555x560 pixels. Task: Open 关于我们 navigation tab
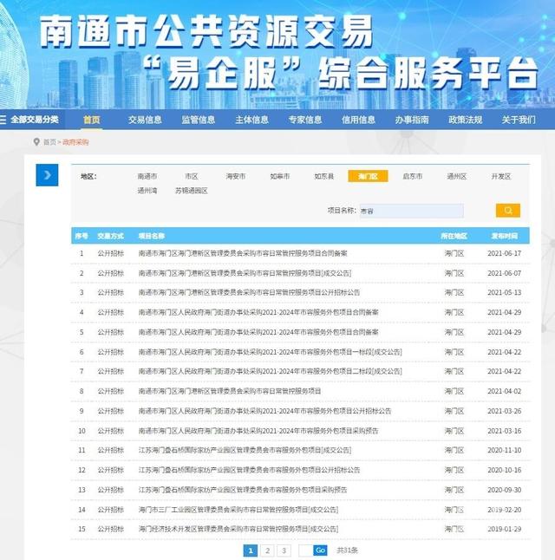click(519, 120)
